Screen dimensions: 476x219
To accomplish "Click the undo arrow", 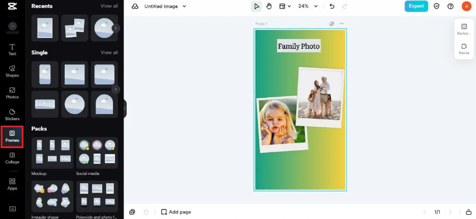I will click(332, 6).
